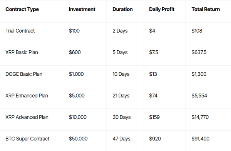Click the BTC Super Contract cell
231x151 pixels.
tap(27, 139)
